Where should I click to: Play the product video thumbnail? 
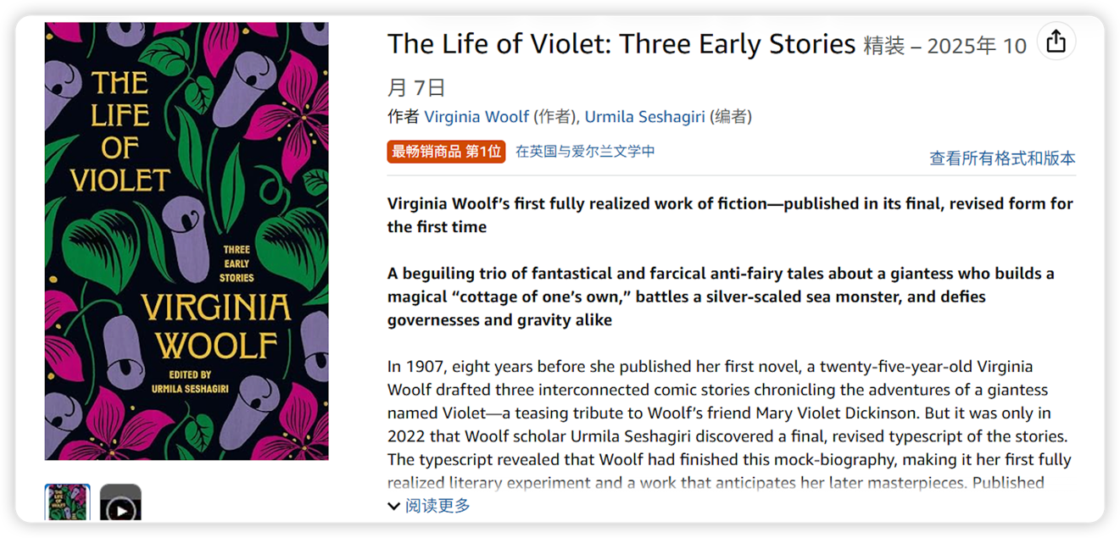pos(120,505)
